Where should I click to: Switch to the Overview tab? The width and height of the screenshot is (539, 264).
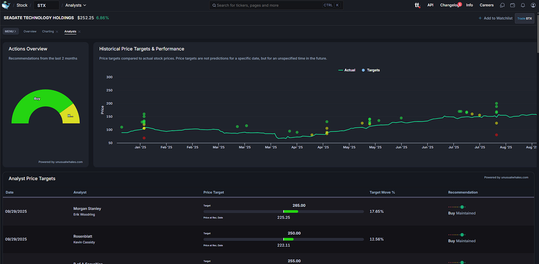(x=30, y=31)
